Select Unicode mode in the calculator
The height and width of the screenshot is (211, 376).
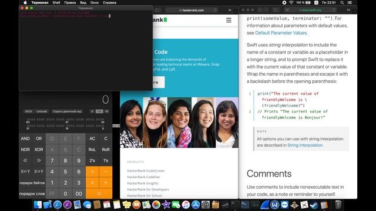pos(42,111)
